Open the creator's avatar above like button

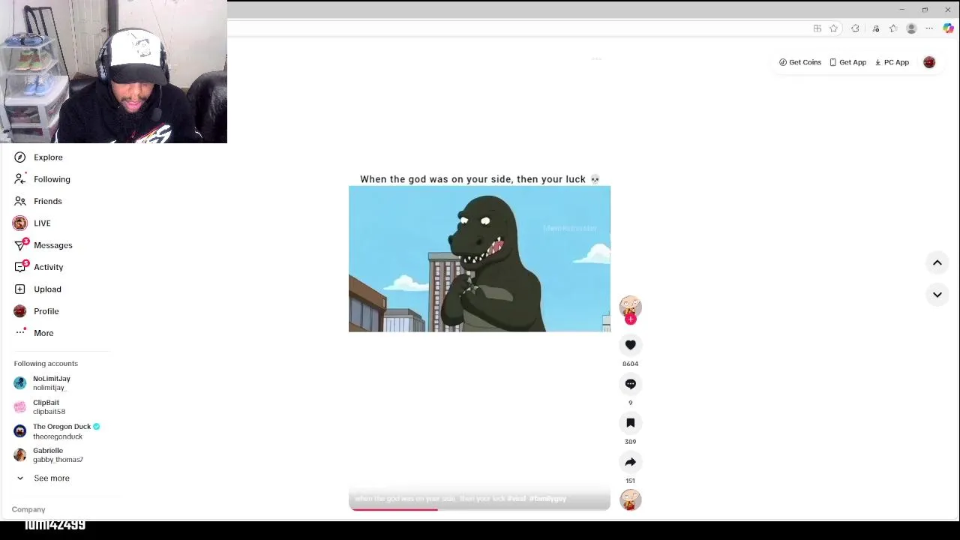631,306
